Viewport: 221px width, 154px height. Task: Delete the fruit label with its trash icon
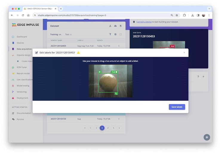point(116,72)
